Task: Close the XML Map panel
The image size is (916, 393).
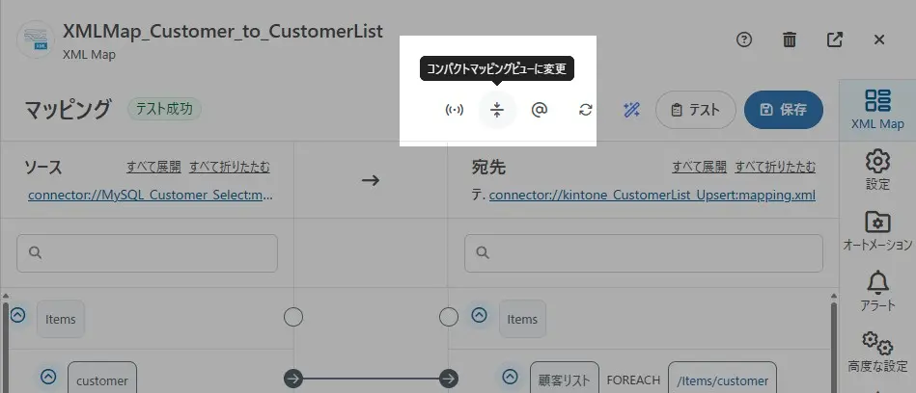Action: pos(878,39)
